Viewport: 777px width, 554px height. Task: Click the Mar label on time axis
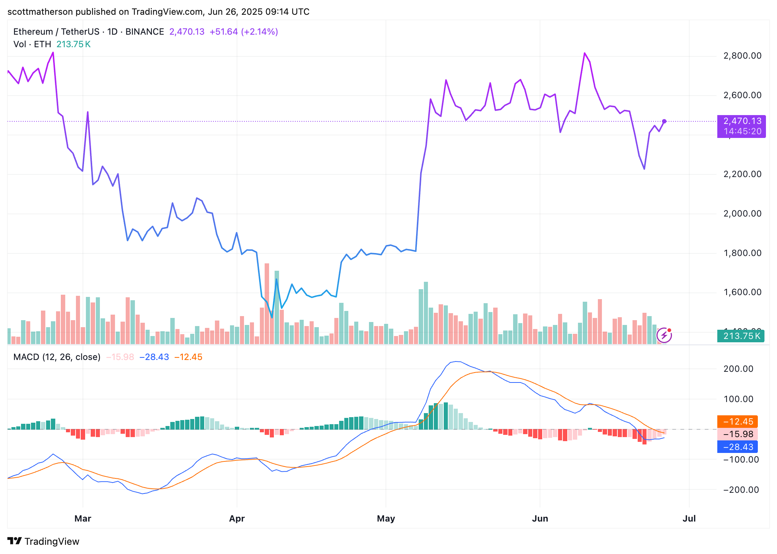(83, 519)
